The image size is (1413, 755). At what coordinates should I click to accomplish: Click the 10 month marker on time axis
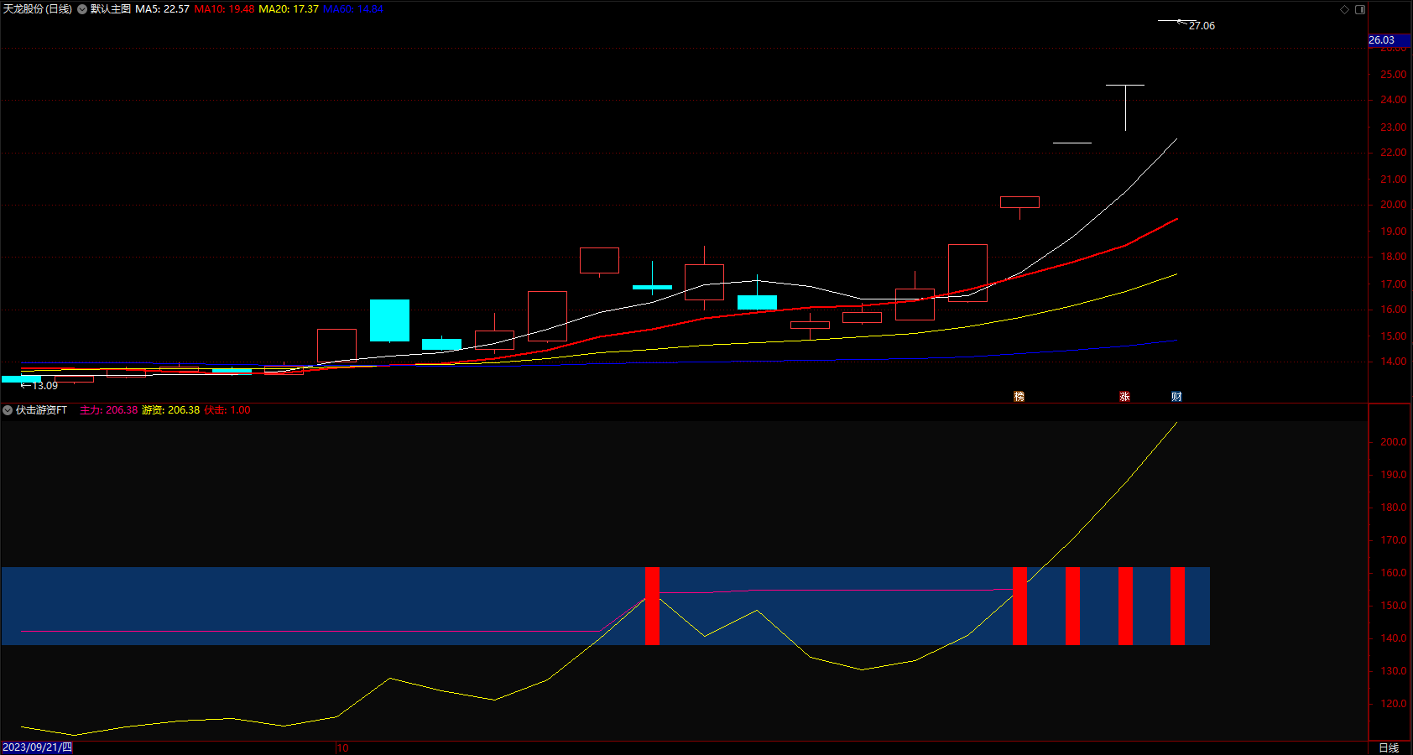click(342, 747)
